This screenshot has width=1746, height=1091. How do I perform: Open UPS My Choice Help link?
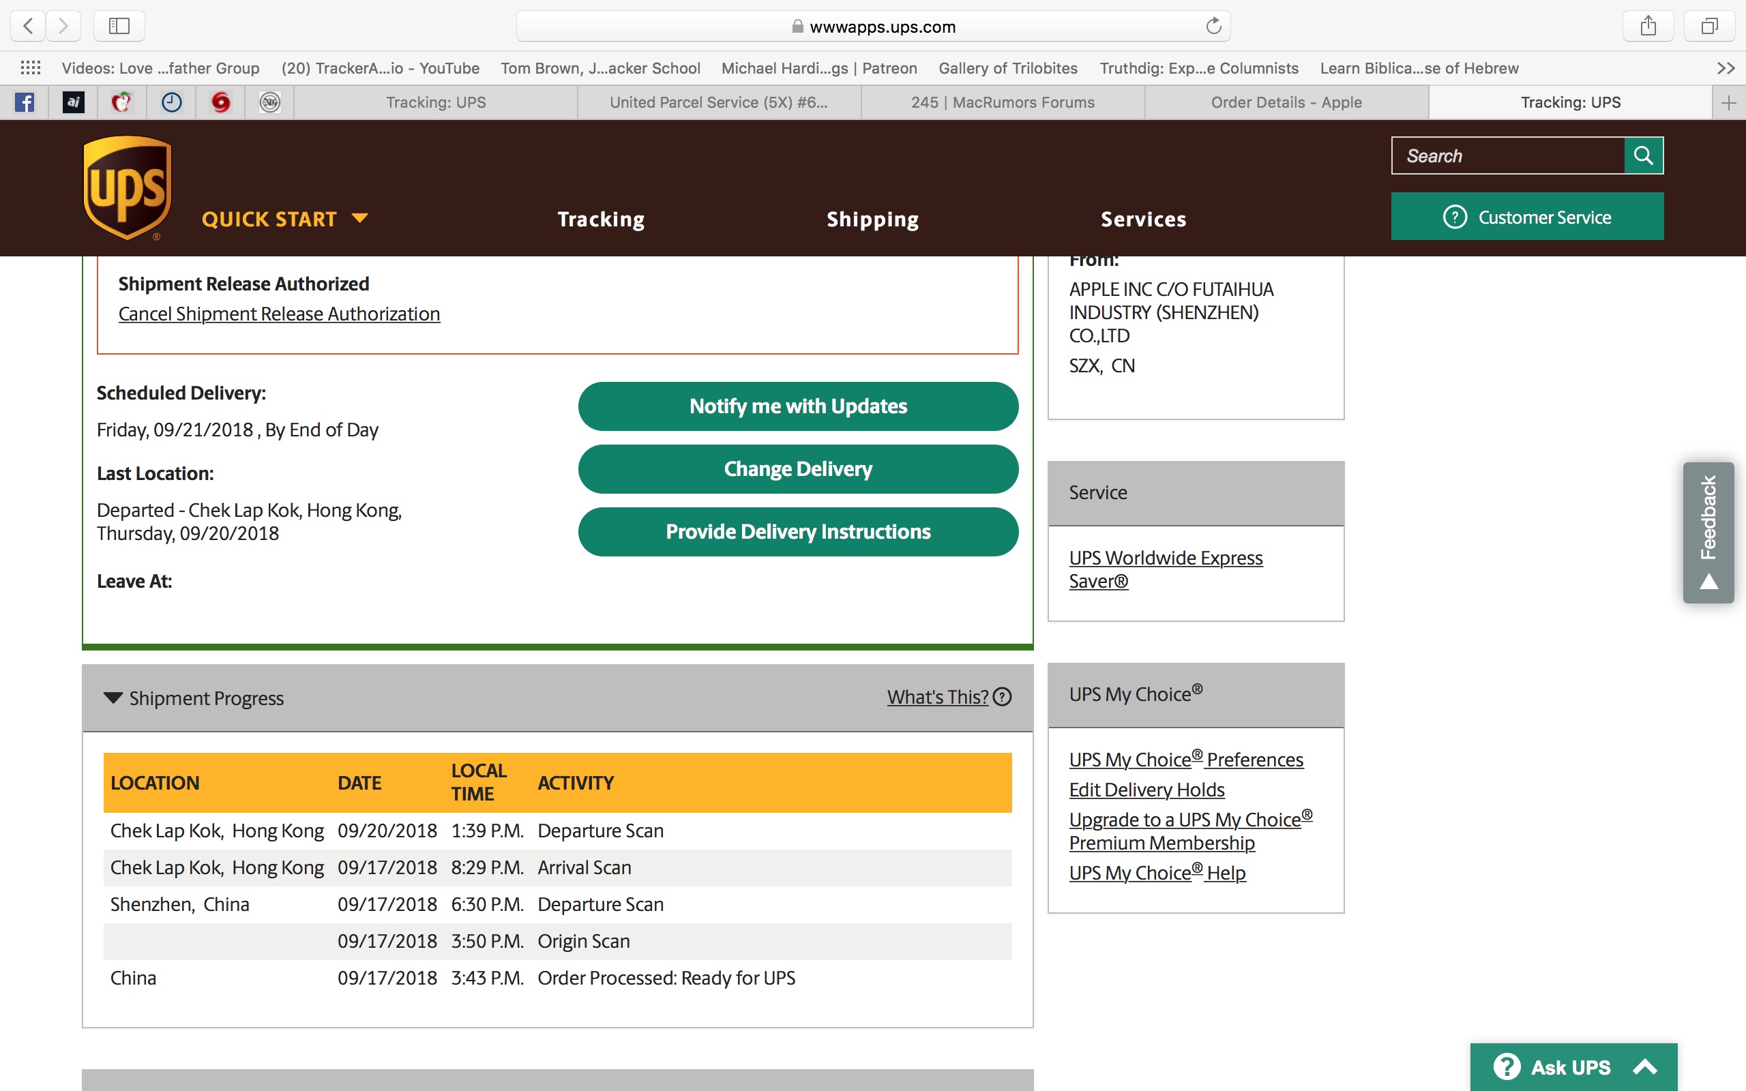(1157, 872)
